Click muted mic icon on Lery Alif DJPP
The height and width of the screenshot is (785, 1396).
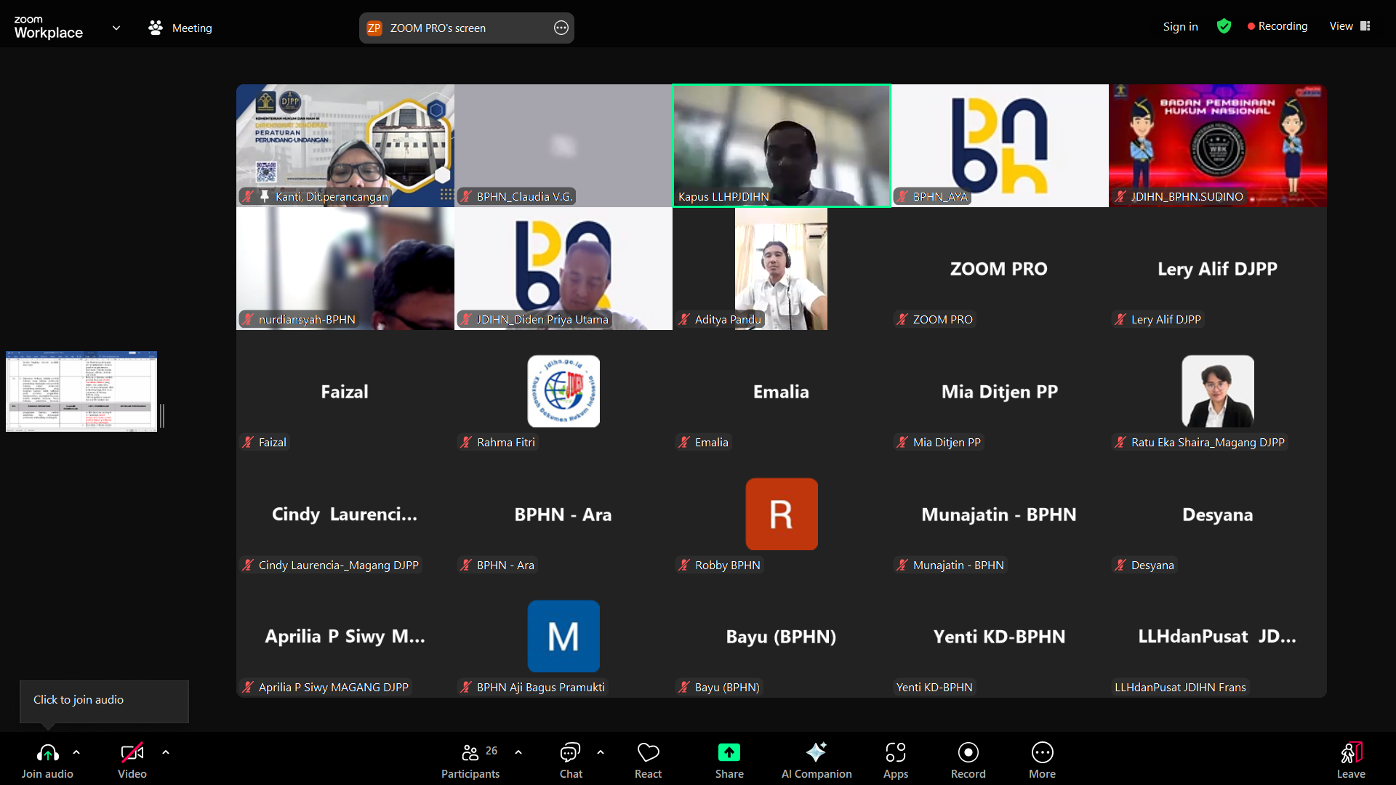pos(1120,319)
